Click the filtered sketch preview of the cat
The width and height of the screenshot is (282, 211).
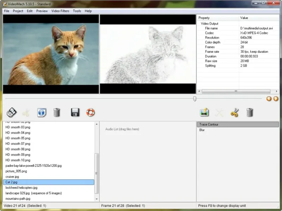[148, 54]
